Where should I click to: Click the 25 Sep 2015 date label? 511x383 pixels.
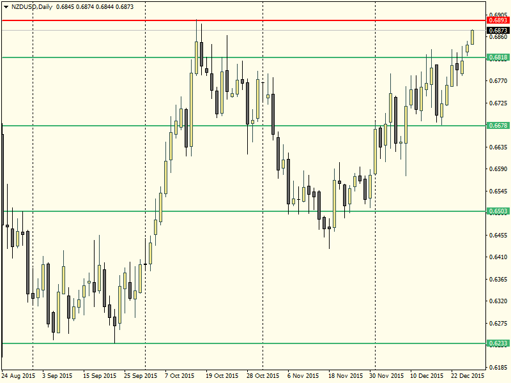coord(141,375)
